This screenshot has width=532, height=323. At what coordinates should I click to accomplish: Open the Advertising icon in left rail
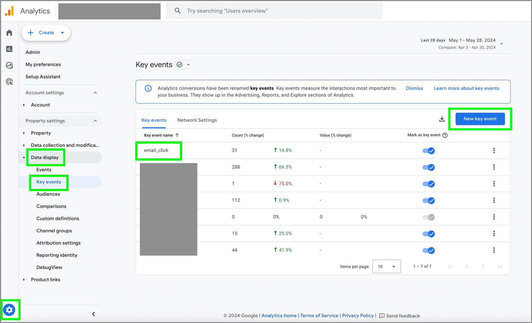click(x=9, y=82)
